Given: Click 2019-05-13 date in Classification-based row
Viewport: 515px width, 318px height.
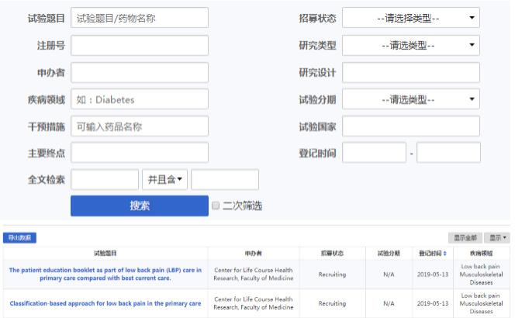Looking at the screenshot, I should point(433,303).
